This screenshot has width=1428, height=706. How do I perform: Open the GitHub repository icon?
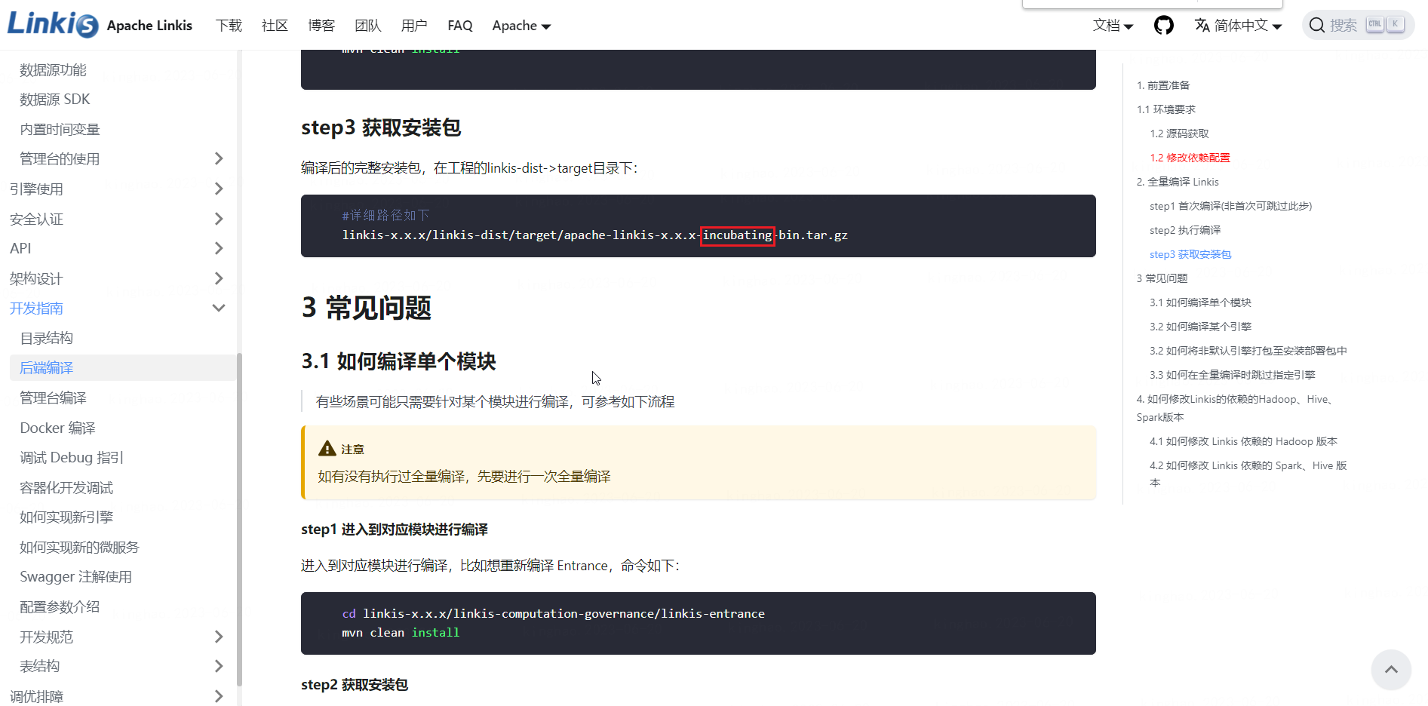1164,26
